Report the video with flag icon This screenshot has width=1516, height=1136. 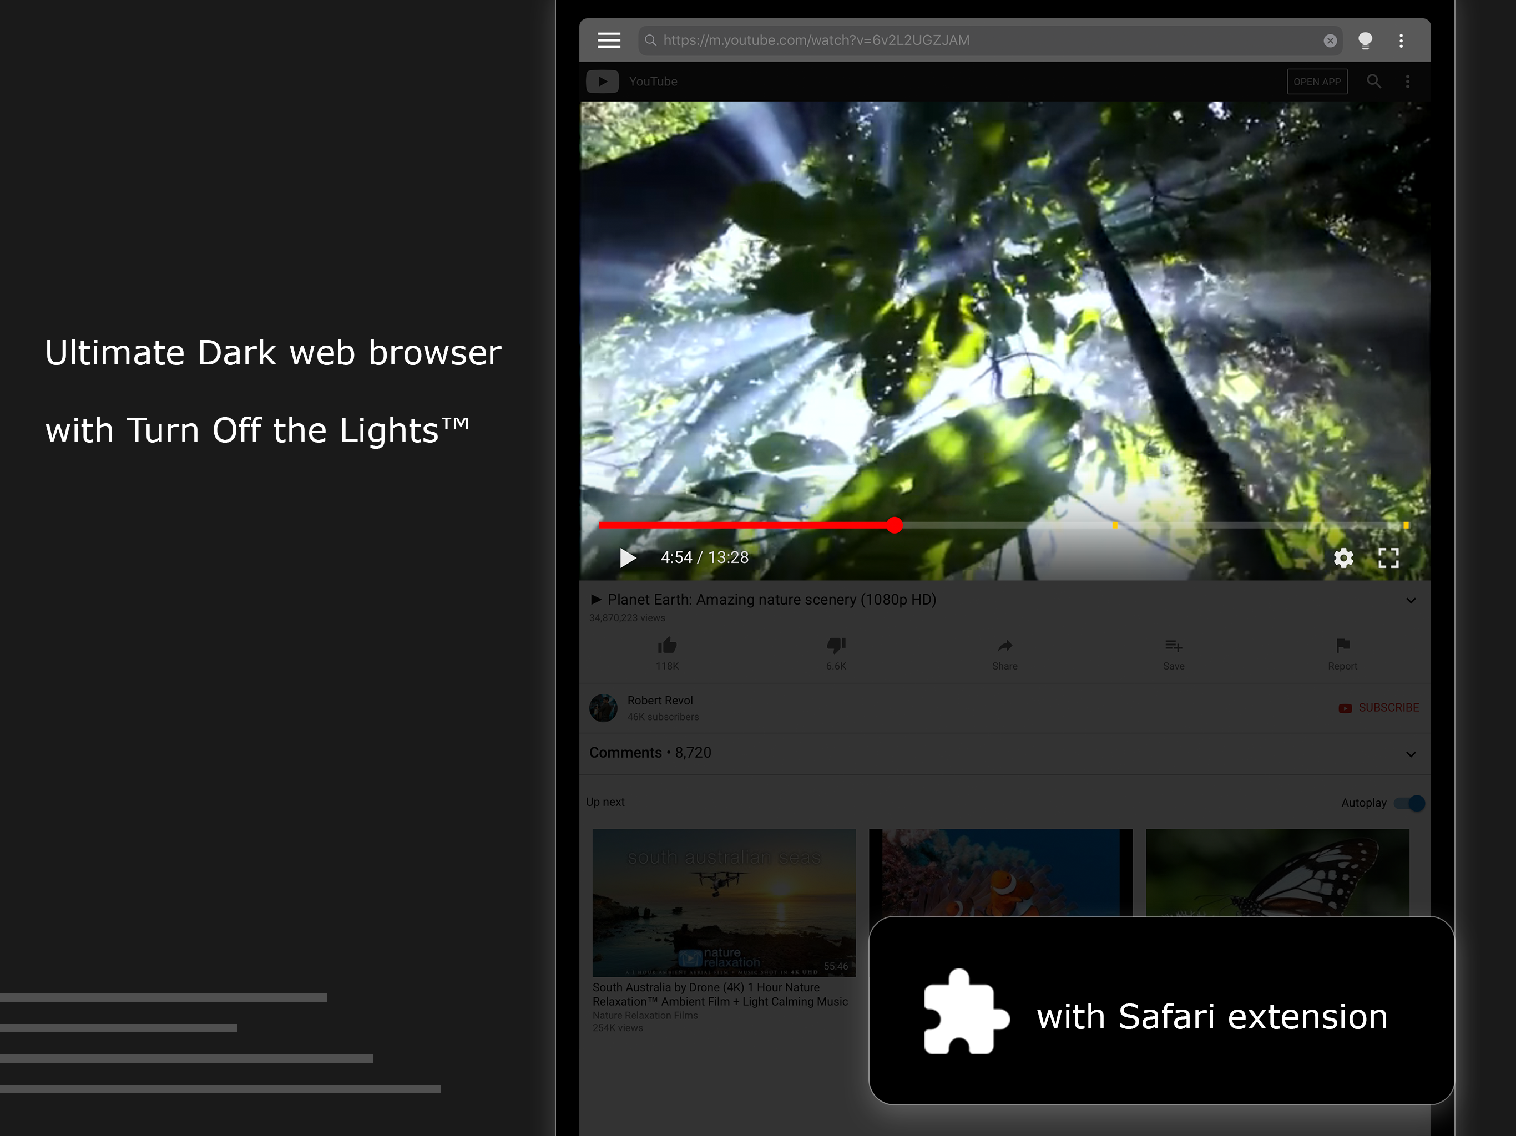click(1343, 646)
